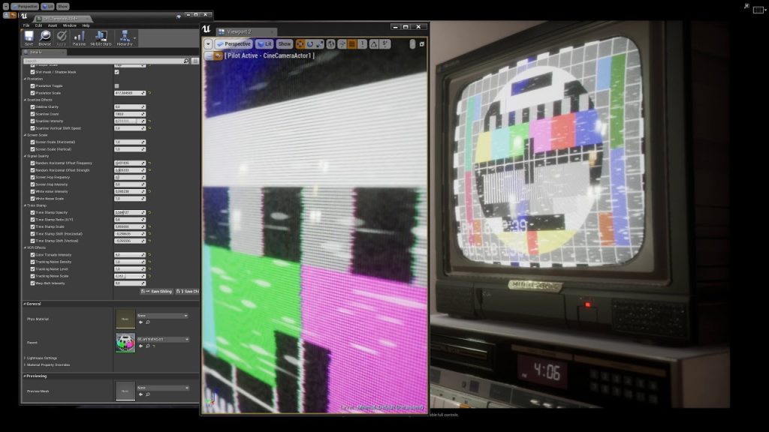The image size is (769, 432).
Task: Use selected asset arrow for Parent
Action: click(x=141, y=346)
